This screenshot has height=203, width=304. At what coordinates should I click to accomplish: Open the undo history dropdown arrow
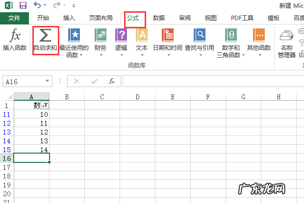click(45, 5)
